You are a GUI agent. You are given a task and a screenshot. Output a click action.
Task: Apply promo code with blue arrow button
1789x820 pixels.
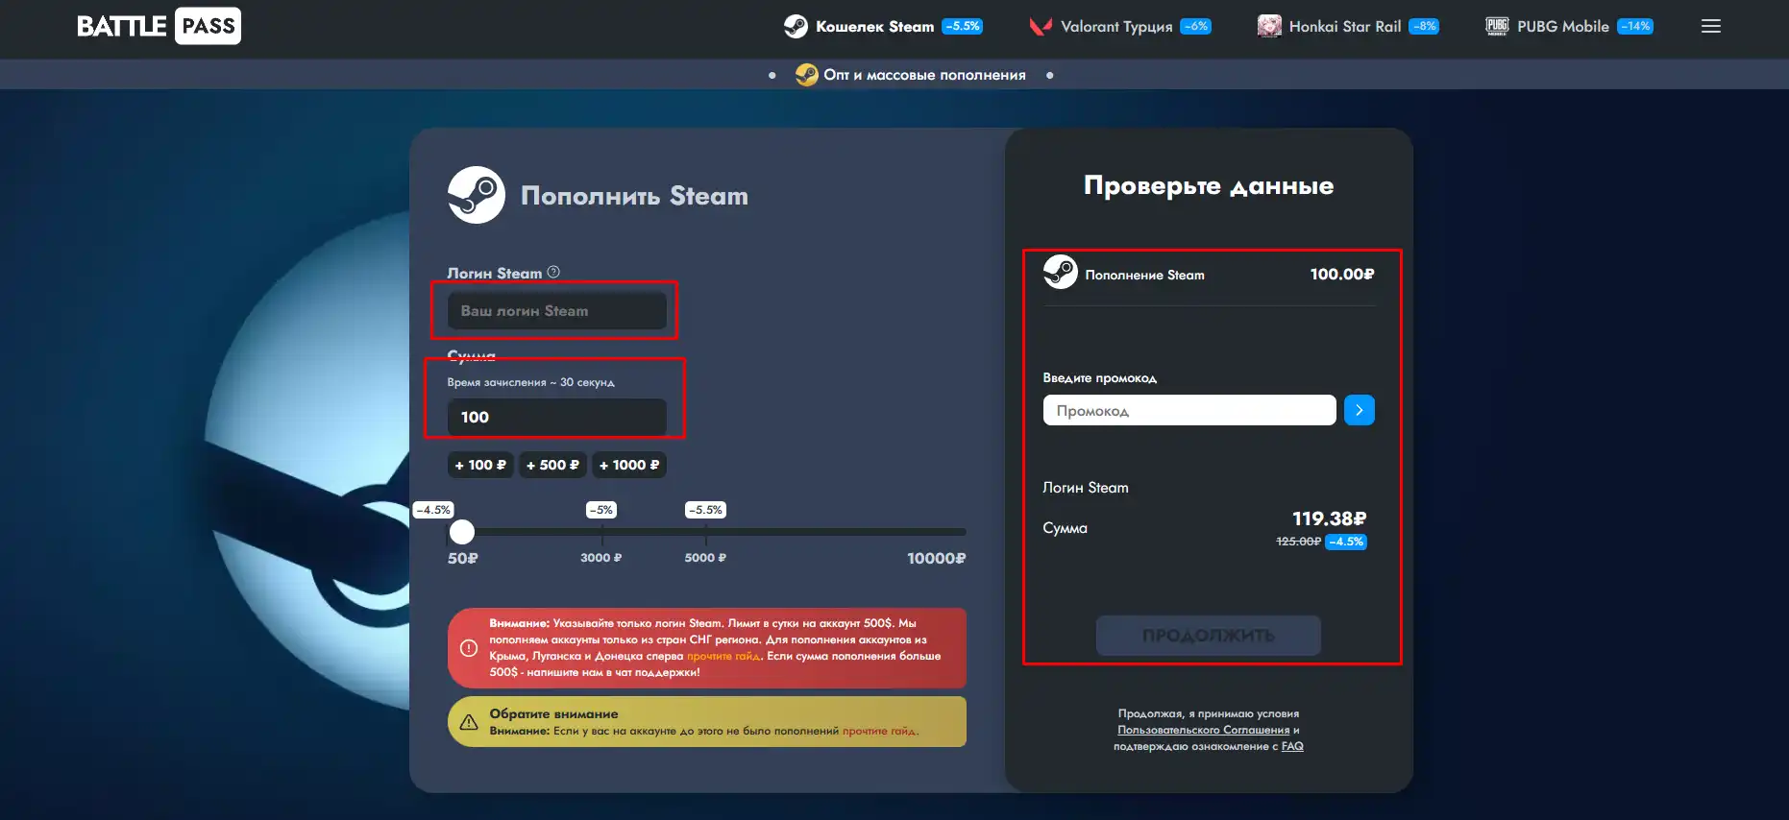click(1360, 410)
